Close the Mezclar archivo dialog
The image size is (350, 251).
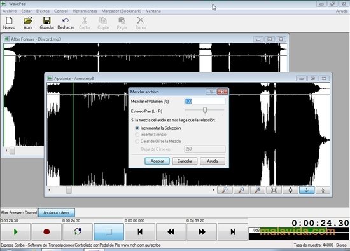(x=222, y=92)
